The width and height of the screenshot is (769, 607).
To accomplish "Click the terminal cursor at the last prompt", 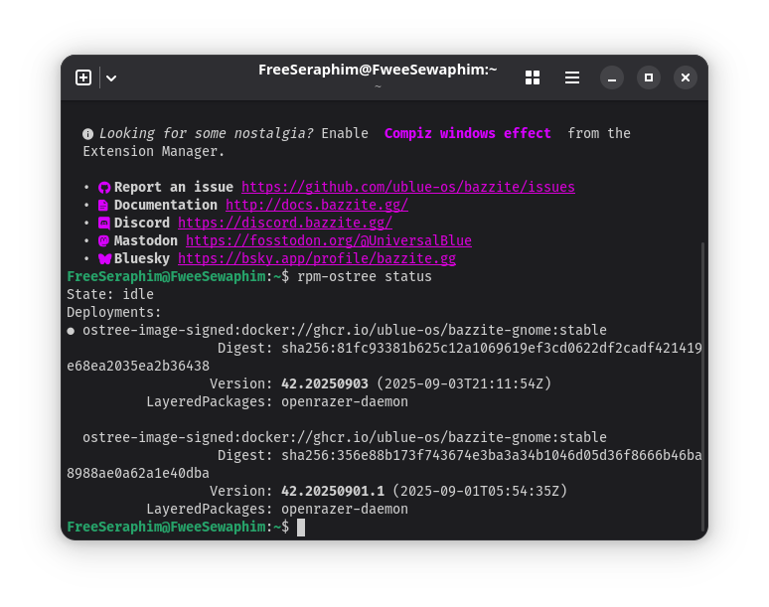I will tap(301, 528).
